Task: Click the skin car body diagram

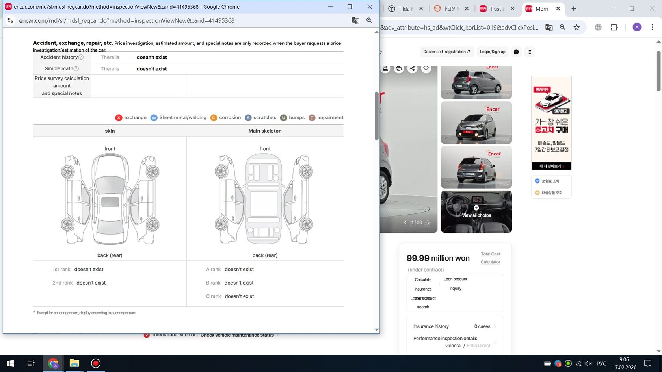Action: coord(110,199)
